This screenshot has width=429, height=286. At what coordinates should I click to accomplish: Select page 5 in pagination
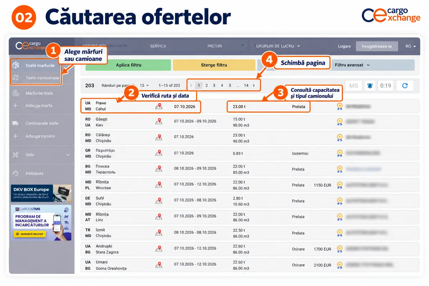pyautogui.click(x=230, y=85)
